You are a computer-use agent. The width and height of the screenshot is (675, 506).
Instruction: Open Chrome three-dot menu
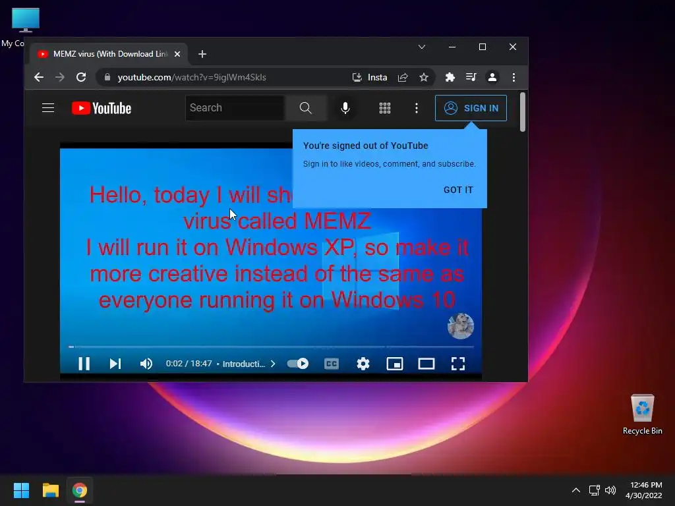(x=514, y=78)
